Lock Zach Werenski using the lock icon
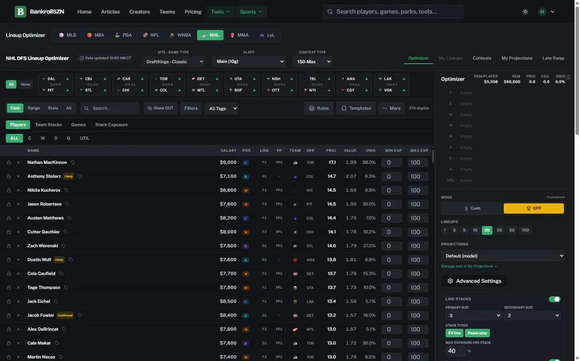 9,246
